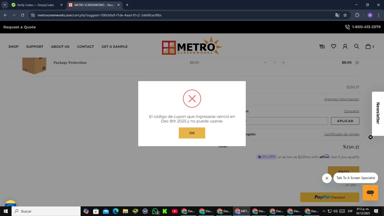Open Mail app from taskbar
This screenshot has width=384, height=216.
[x=106, y=211]
